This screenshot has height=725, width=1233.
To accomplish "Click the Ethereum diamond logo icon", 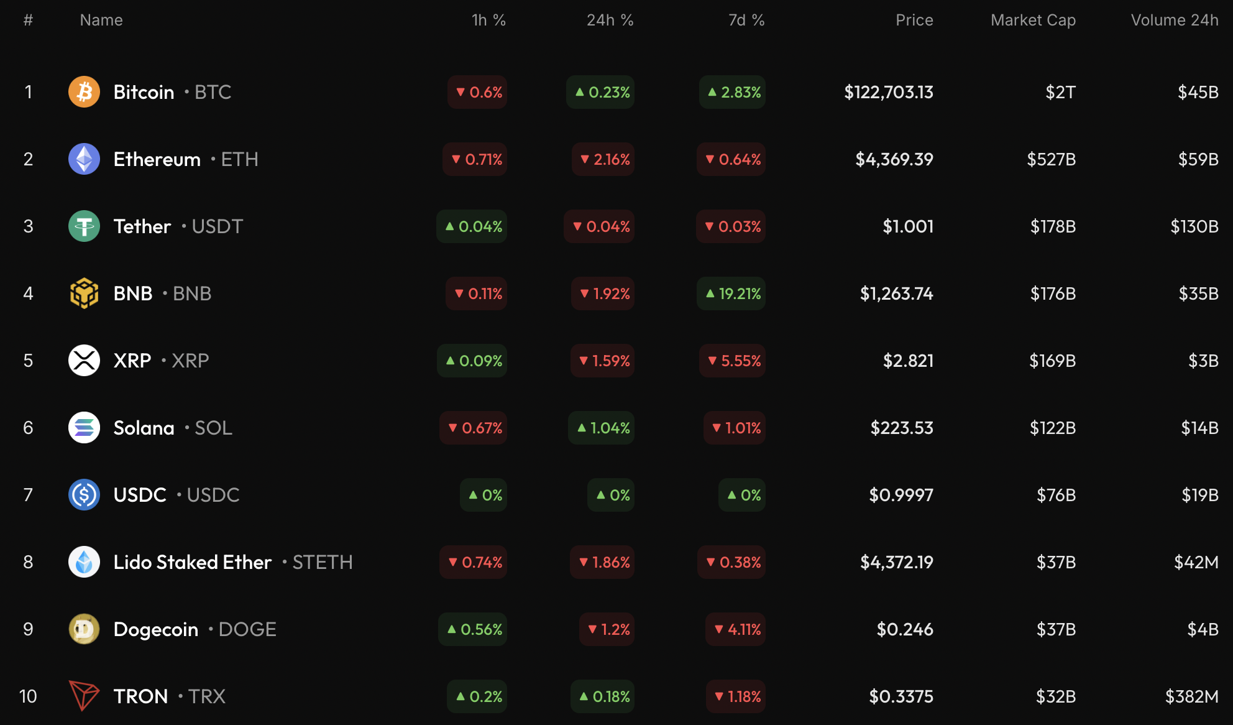I will [84, 159].
